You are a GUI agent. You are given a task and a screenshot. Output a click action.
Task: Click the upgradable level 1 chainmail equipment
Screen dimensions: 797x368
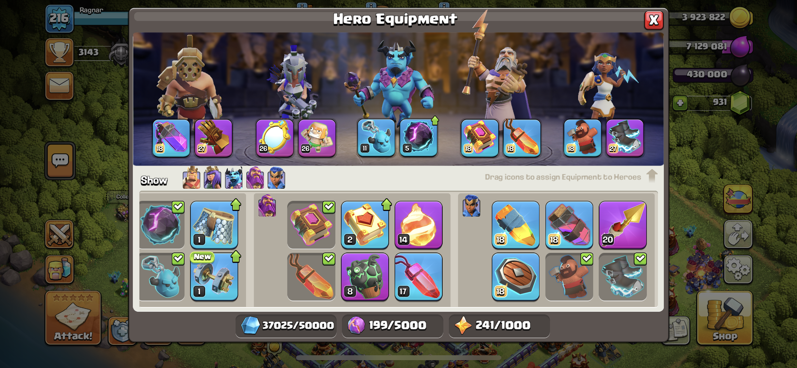pos(214,225)
